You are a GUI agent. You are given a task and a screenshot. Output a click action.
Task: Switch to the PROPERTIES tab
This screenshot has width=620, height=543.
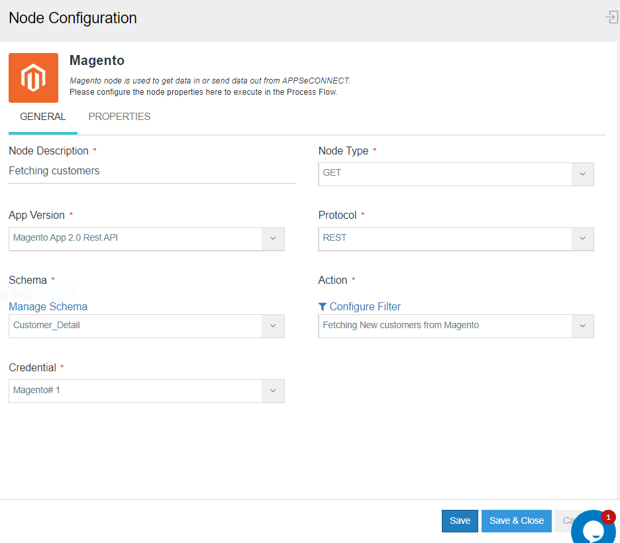(119, 117)
